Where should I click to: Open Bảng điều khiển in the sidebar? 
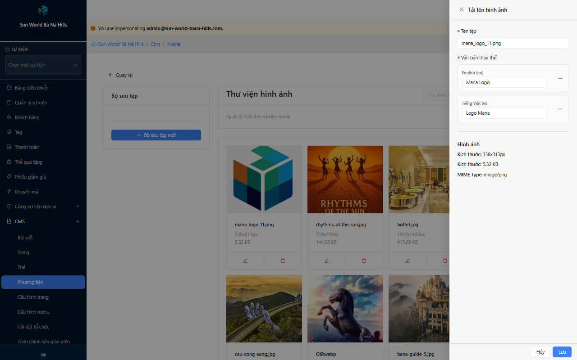pyautogui.click(x=43, y=88)
